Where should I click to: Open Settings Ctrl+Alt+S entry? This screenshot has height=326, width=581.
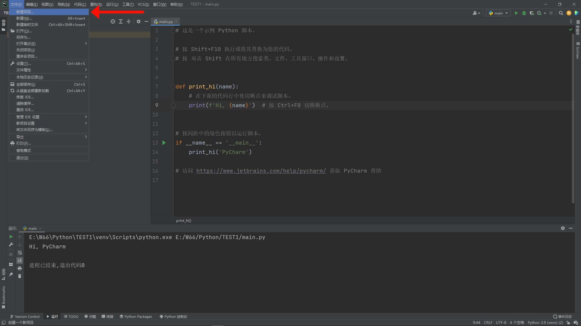click(x=49, y=63)
